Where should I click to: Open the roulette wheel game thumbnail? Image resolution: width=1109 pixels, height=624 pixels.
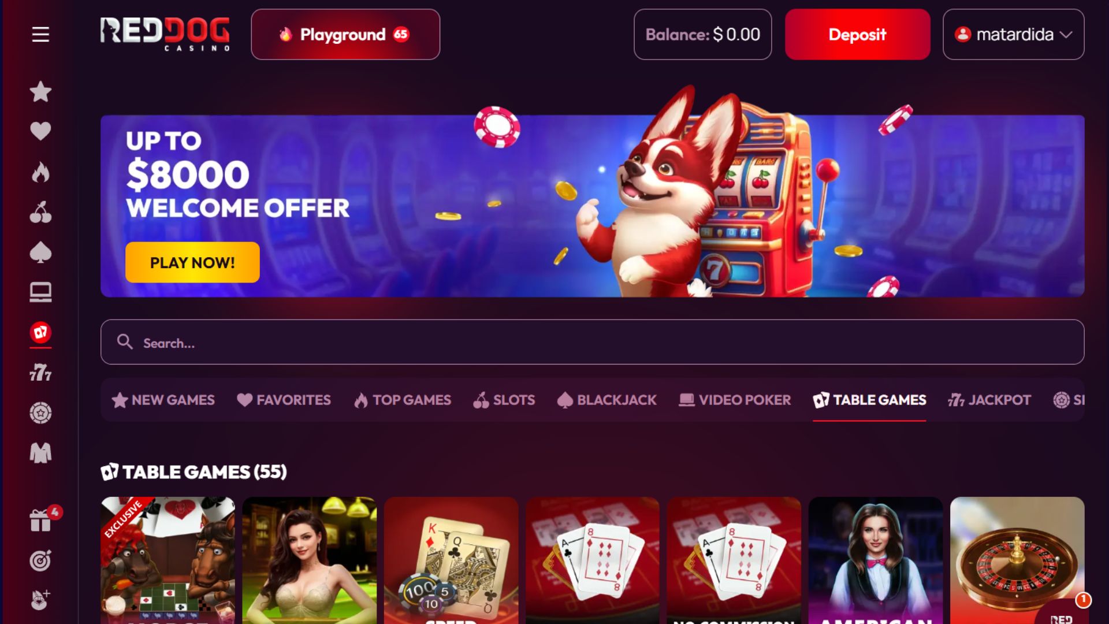1017,560
